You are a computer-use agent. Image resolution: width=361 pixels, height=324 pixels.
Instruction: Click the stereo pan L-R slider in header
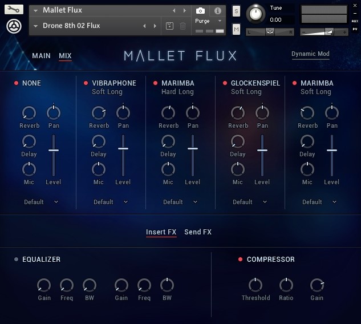(x=270, y=32)
